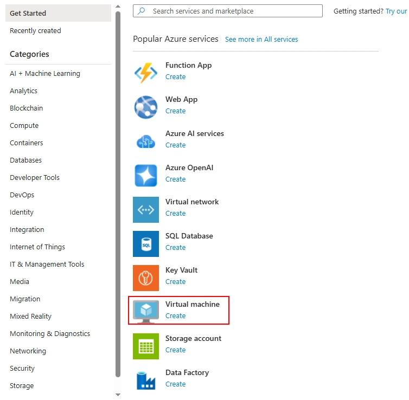Create a Function App

pyautogui.click(x=176, y=76)
